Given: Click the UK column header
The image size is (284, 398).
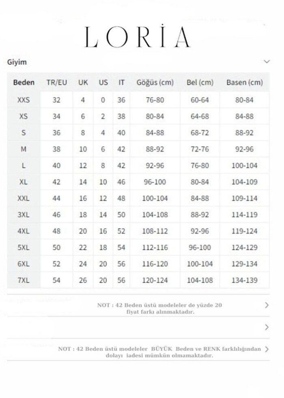Looking at the screenshot, I should (x=83, y=82).
